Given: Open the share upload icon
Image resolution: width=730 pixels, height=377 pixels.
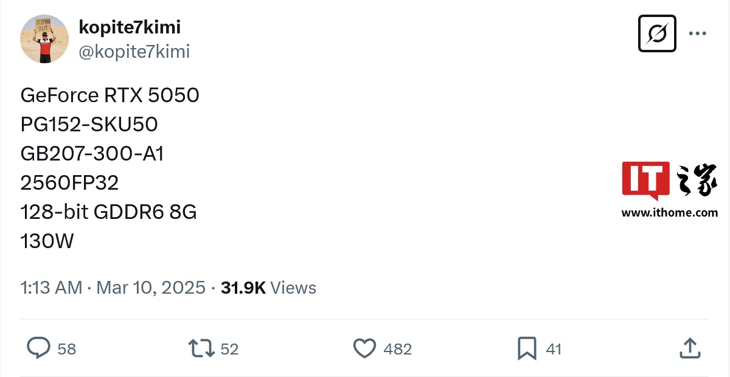Looking at the screenshot, I should tap(689, 348).
